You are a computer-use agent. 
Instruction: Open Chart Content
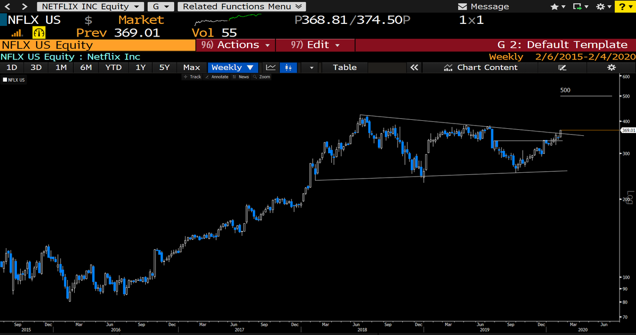[x=480, y=67]
